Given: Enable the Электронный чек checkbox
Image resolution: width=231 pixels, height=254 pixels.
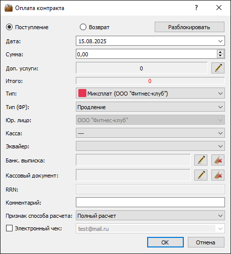Looking at the screenshot, I should (9, 228).
